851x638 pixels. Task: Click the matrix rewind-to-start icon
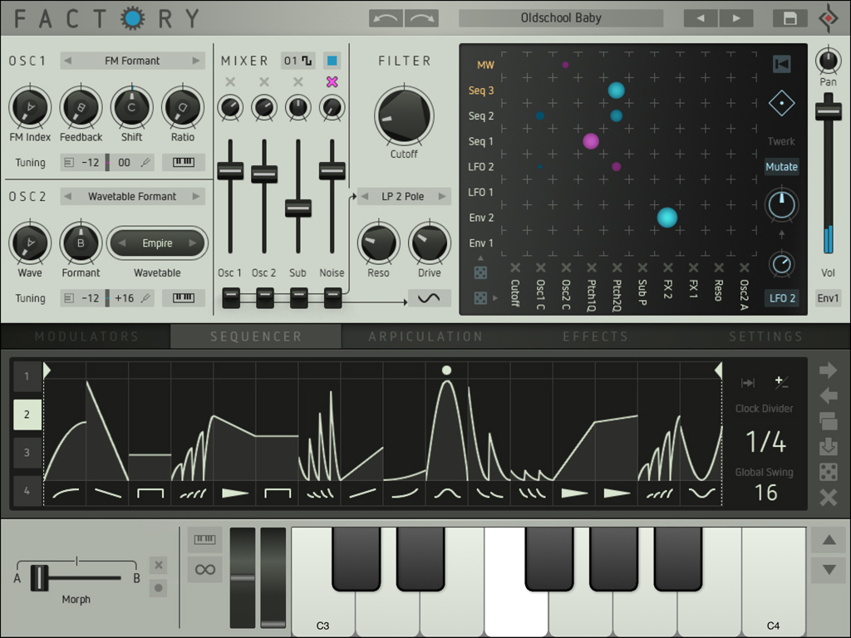(781, 64)
